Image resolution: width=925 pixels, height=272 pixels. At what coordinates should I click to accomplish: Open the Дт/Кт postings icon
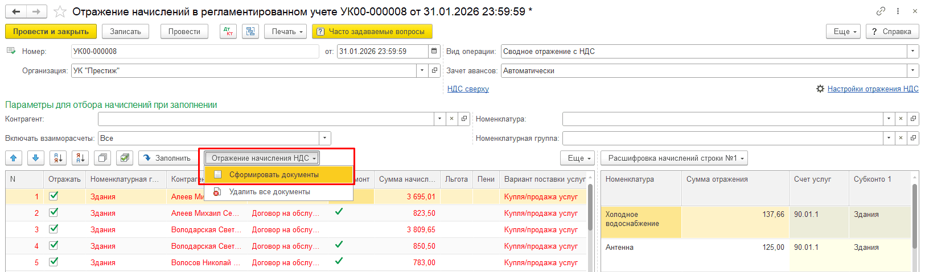(228, 32)
